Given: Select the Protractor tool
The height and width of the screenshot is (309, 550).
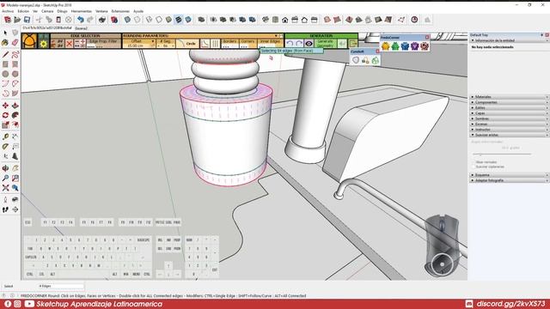Looking at the screenshot, I should tap(5, 146).
